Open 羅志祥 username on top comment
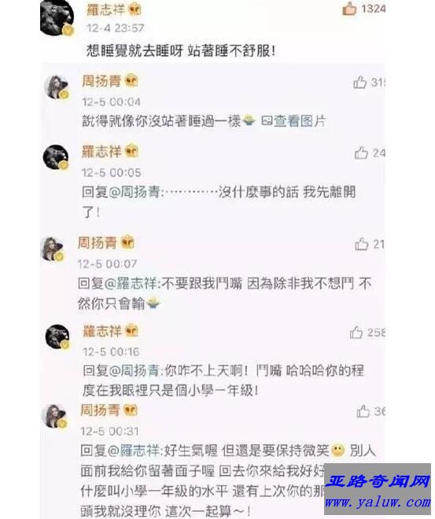 click(x=105, y=9)
